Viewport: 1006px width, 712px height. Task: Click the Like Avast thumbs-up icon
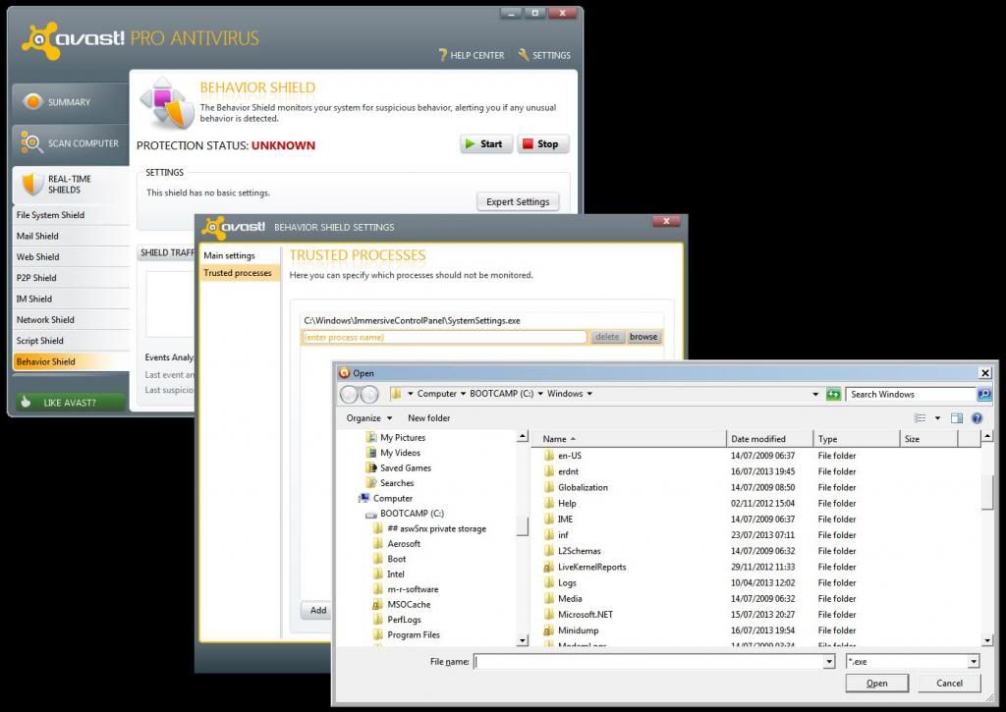[26, 403]
